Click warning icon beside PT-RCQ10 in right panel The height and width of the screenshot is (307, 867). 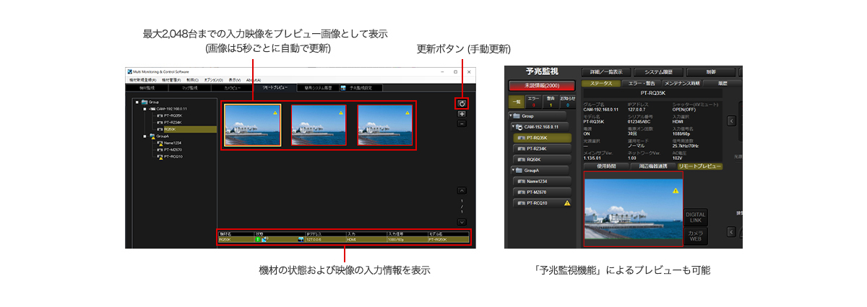click(566, 203)
